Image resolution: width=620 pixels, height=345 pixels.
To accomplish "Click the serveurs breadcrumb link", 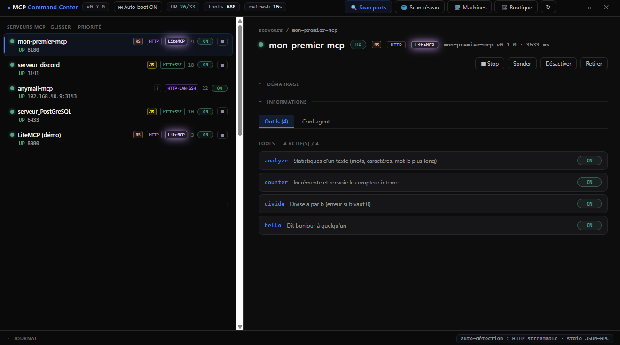I will pyautogui.click(x=271, y=30).
